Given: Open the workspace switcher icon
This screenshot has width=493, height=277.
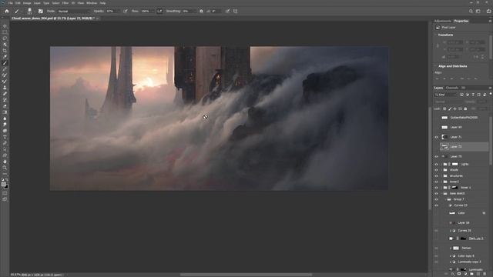Looking at the screenshot, I should point(478,11).
